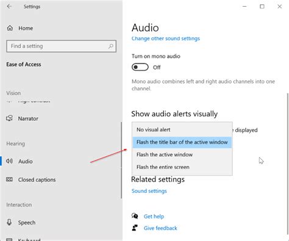Viewport: 289px width, 241px height.
Task: Go back with the Settings back arrow
Action: pos(9,7)
